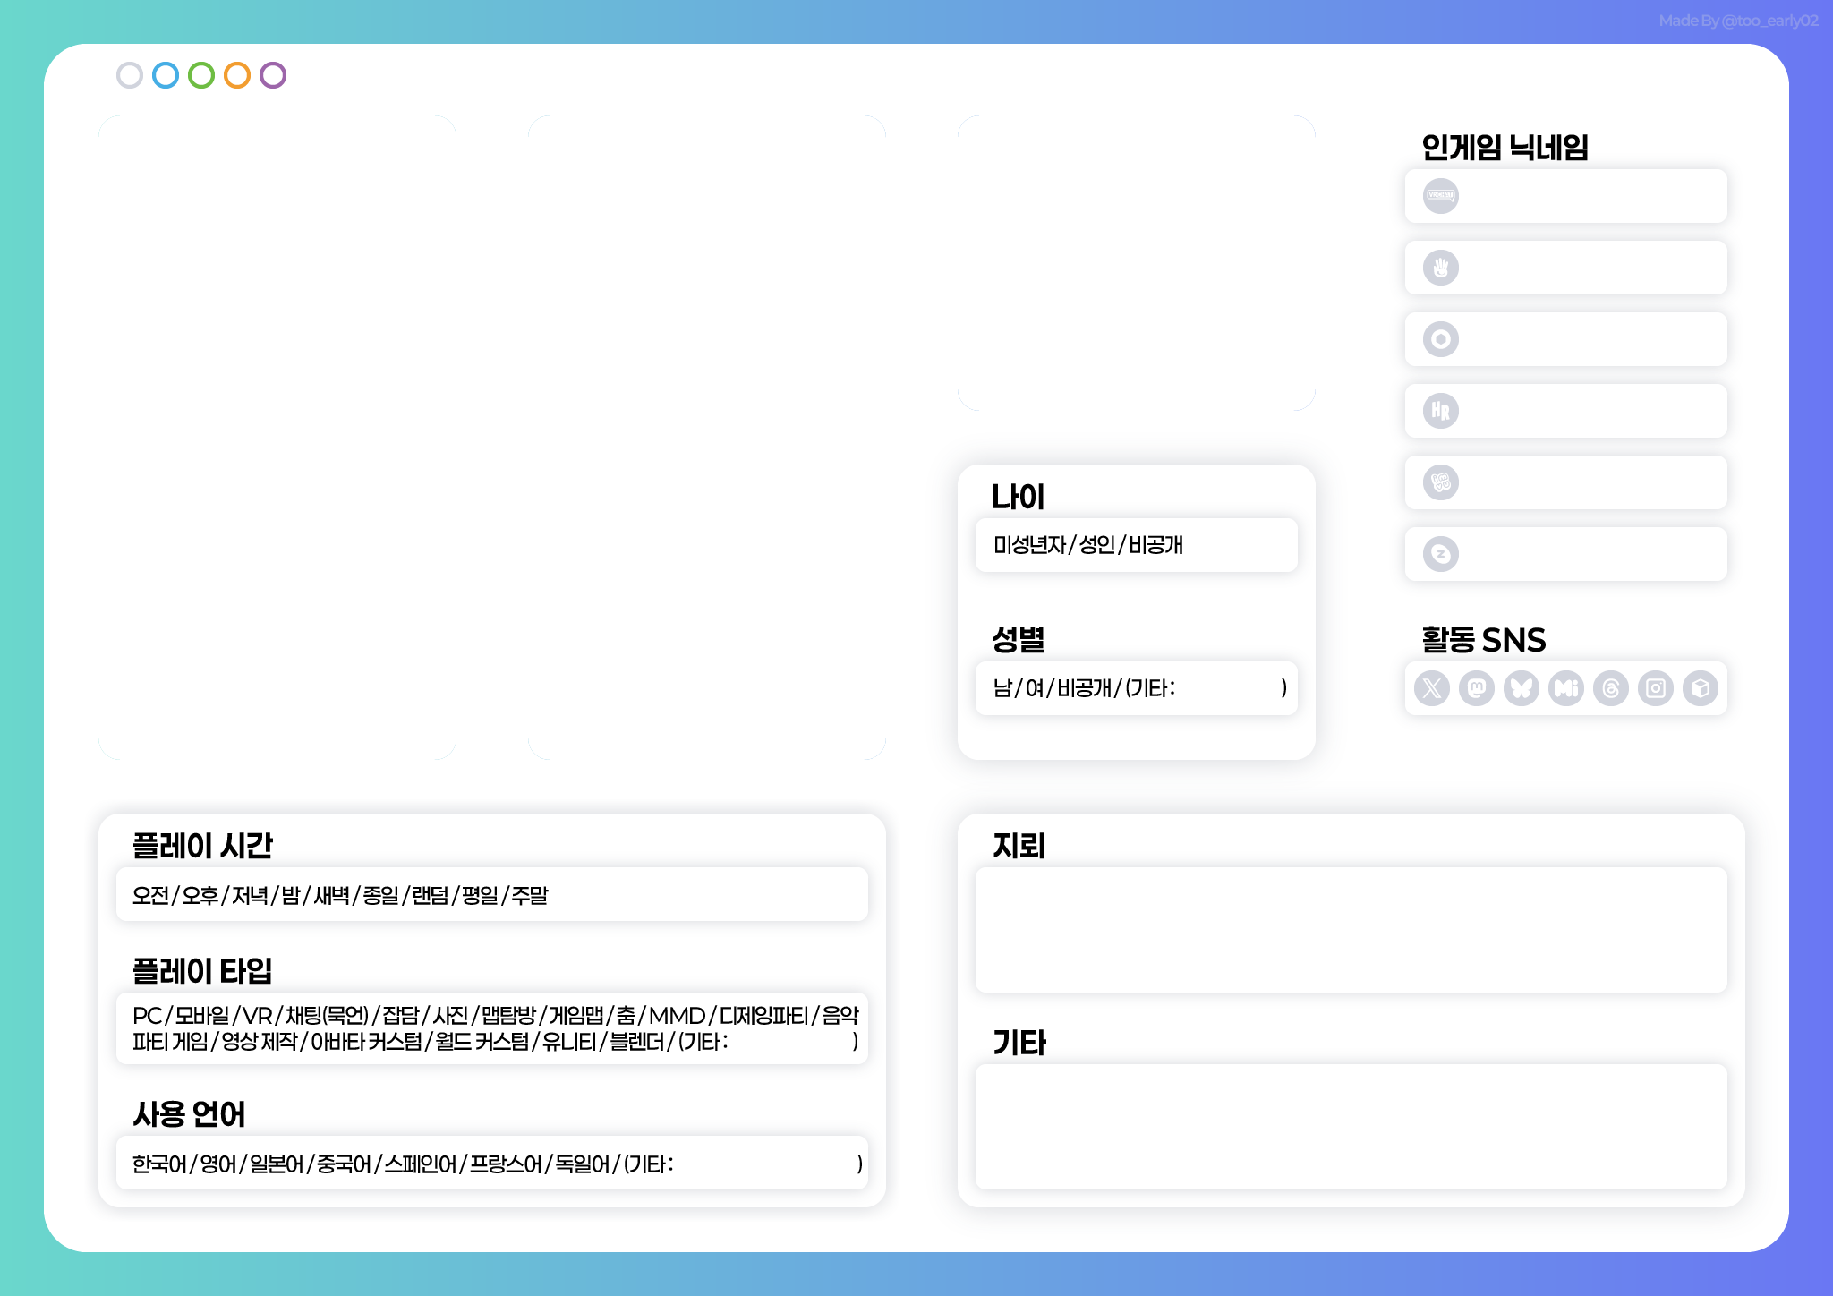Click the 사용 언어 language options field
This screenshot has width=1833, height=1296.
click(x=491, y=1164)
